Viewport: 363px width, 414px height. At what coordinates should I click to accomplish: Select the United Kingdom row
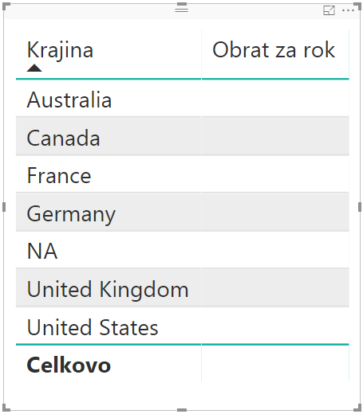pyautogui.click(x=183, y=288)
